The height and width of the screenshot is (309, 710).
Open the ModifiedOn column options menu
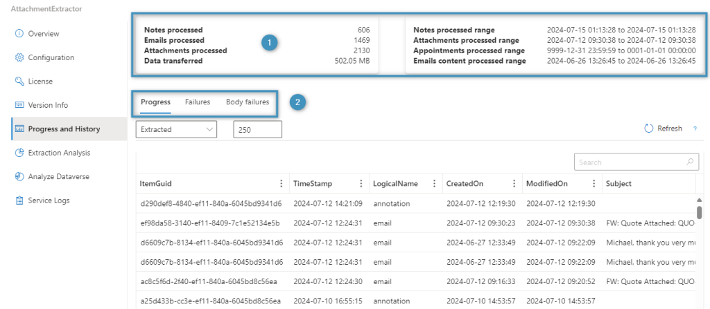594,184
